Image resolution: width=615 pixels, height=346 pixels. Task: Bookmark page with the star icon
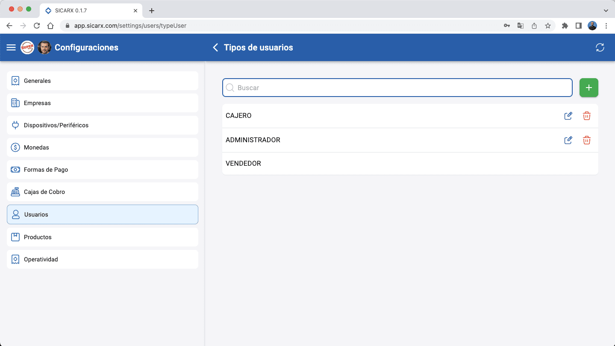[547, 26]
